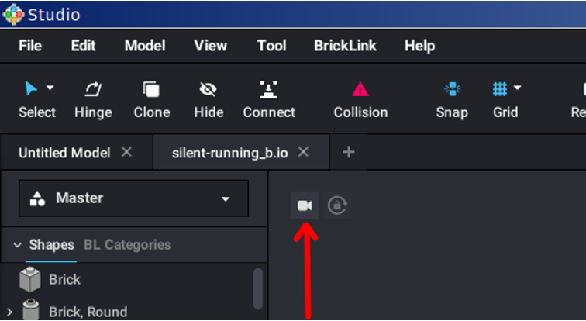Open the Select tool dropdown arrow
Viewport: 586px width, 321px height.
coord(50,88)
